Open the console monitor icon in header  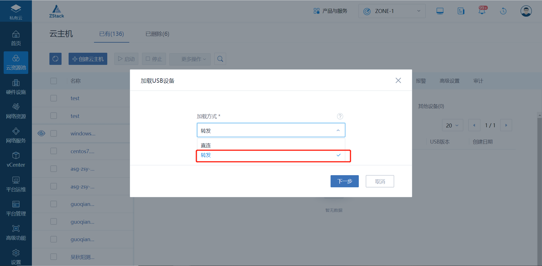click(x=440, y=11)
